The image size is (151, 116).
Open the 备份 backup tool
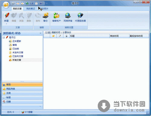click(x=45, y=17)
